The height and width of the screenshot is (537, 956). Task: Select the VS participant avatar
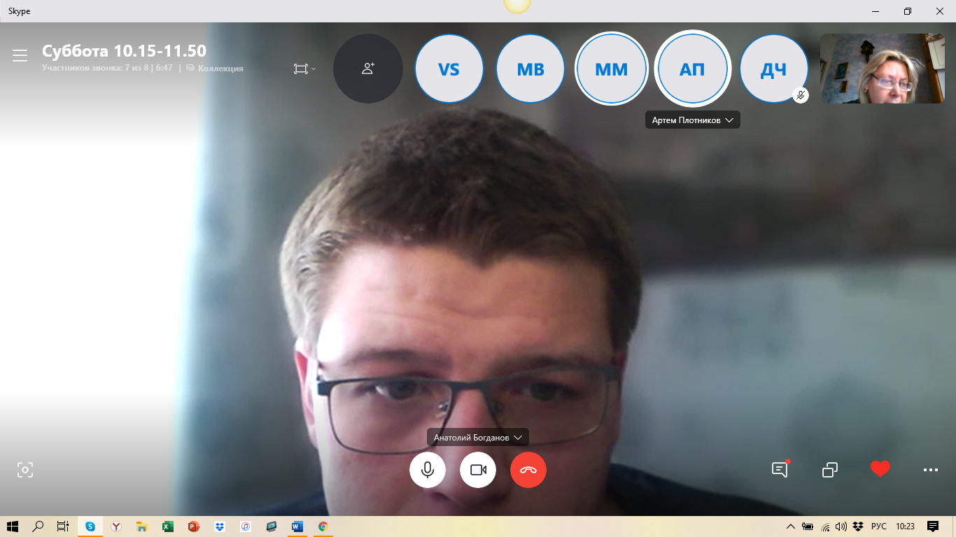449,69
